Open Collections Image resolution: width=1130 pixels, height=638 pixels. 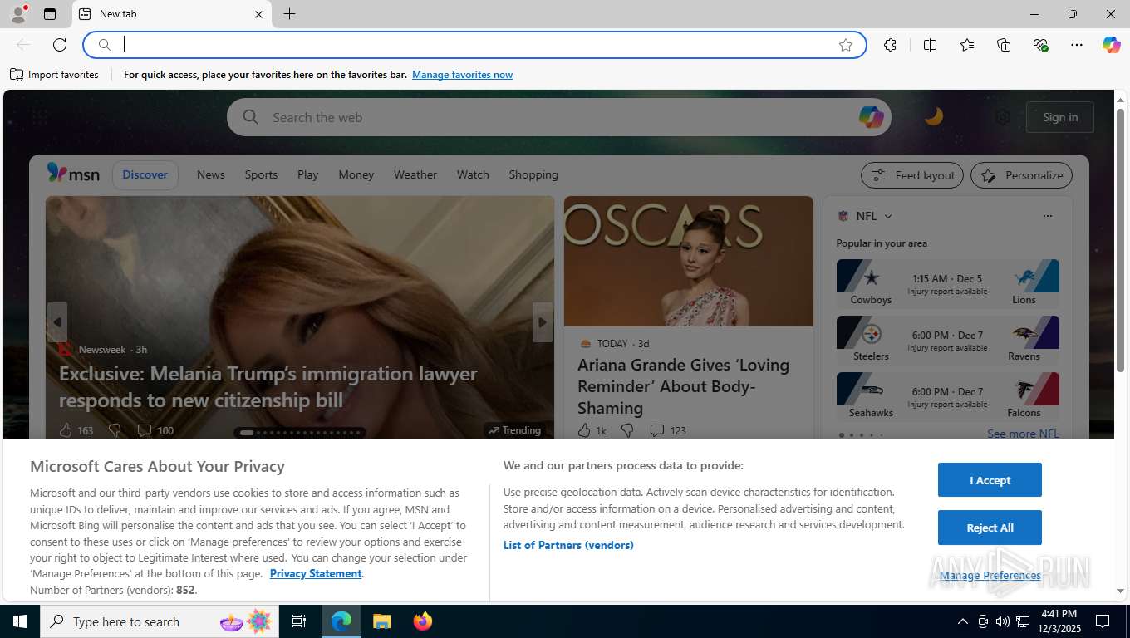tap(1004, 45)
